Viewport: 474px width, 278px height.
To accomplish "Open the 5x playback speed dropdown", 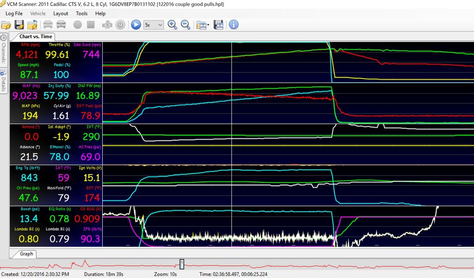I will [154, 25].
